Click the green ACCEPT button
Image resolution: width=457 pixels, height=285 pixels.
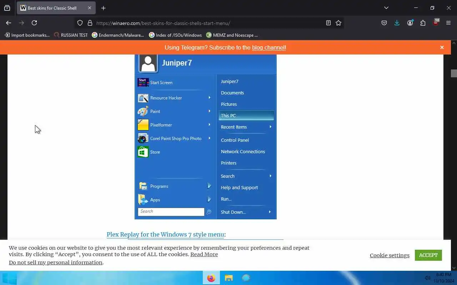[428, 255]
